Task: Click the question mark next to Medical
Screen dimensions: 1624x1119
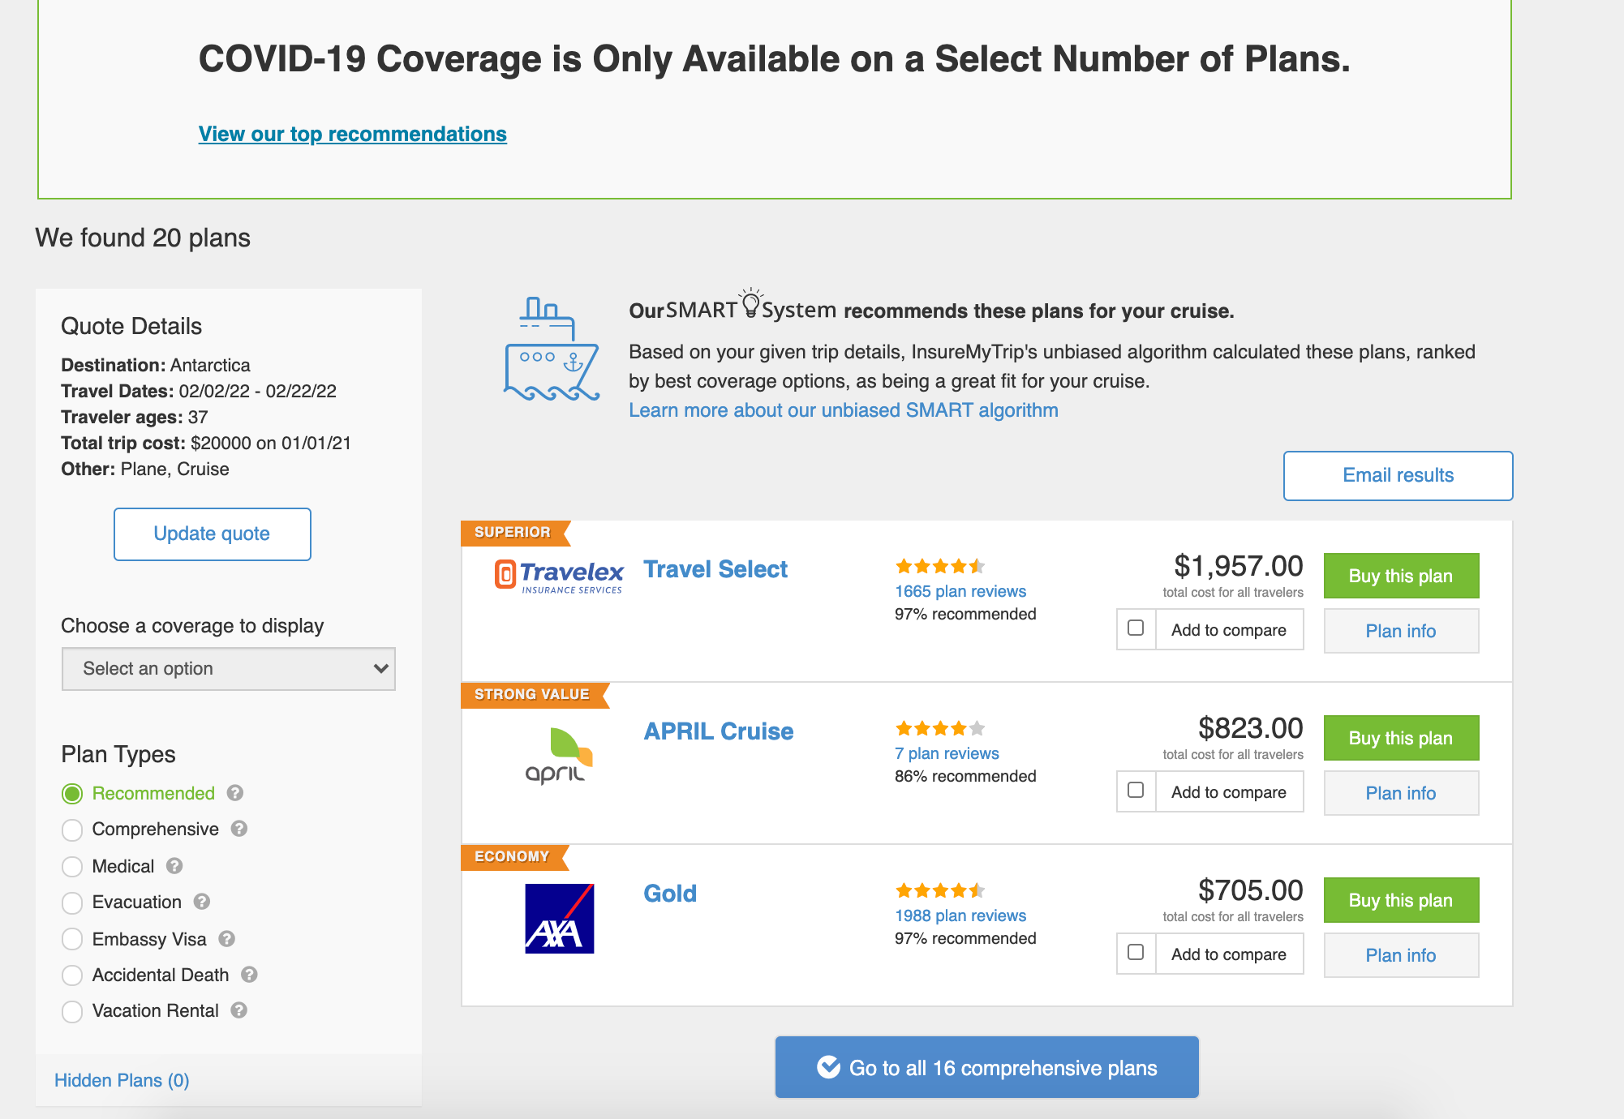Action: [x=174, y=866]
